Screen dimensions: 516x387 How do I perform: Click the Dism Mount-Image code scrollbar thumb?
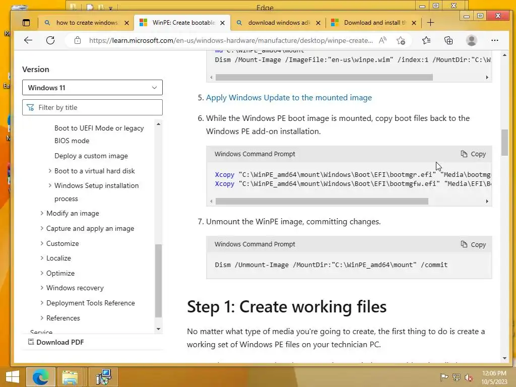[x=324, y=77]
